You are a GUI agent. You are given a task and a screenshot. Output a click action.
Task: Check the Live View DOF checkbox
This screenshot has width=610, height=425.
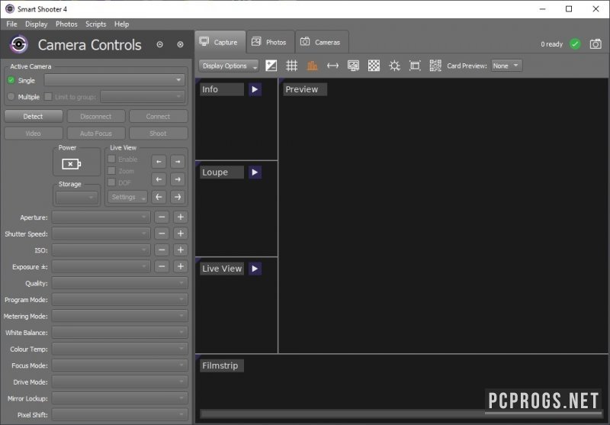coord(111,182)
